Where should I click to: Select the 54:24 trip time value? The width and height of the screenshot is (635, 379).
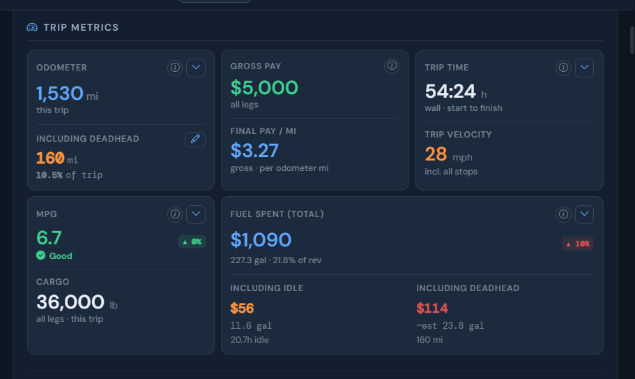point(450,91)
